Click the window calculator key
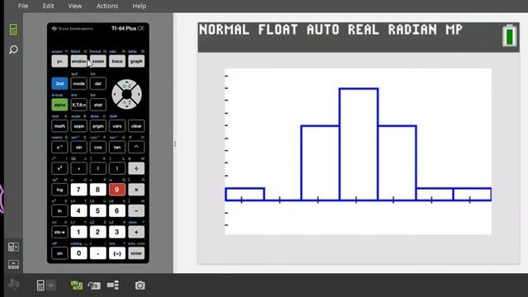The height and width of the screenshot is (297, 528). click(79, 61)
